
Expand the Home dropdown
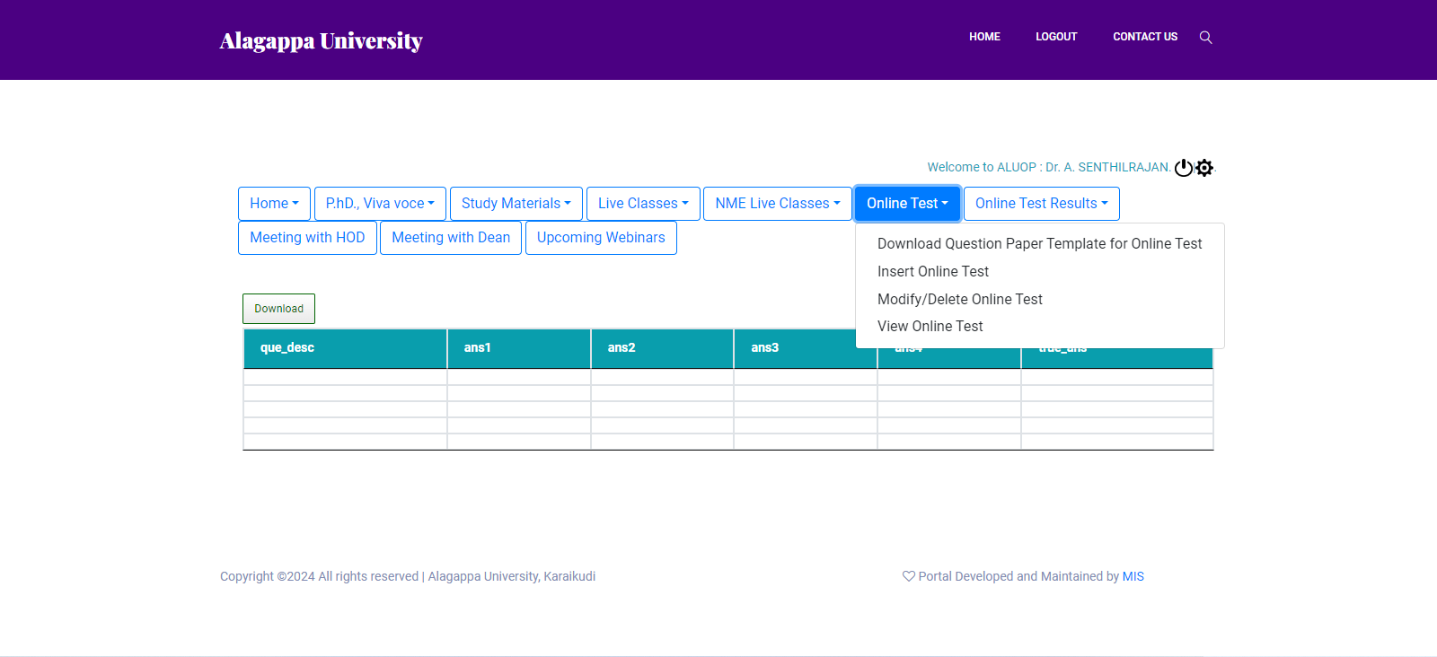pyautogui.click(x=274, y=204)
